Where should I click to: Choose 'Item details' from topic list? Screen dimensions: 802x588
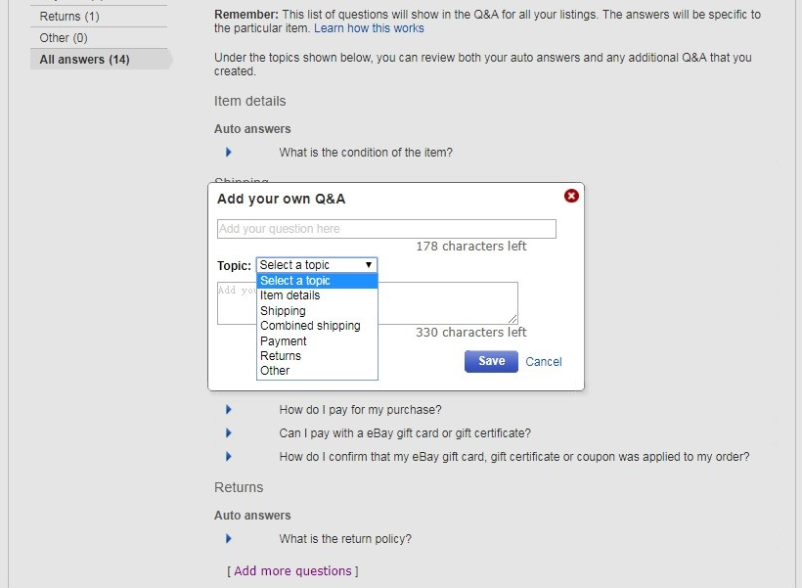coord(290,295)
